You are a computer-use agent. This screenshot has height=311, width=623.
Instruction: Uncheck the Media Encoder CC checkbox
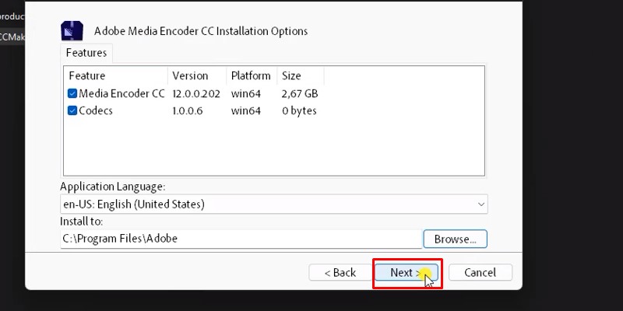coord(72,94)
